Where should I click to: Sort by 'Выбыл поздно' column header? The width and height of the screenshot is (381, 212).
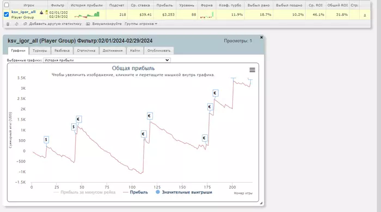coord(289,5)
